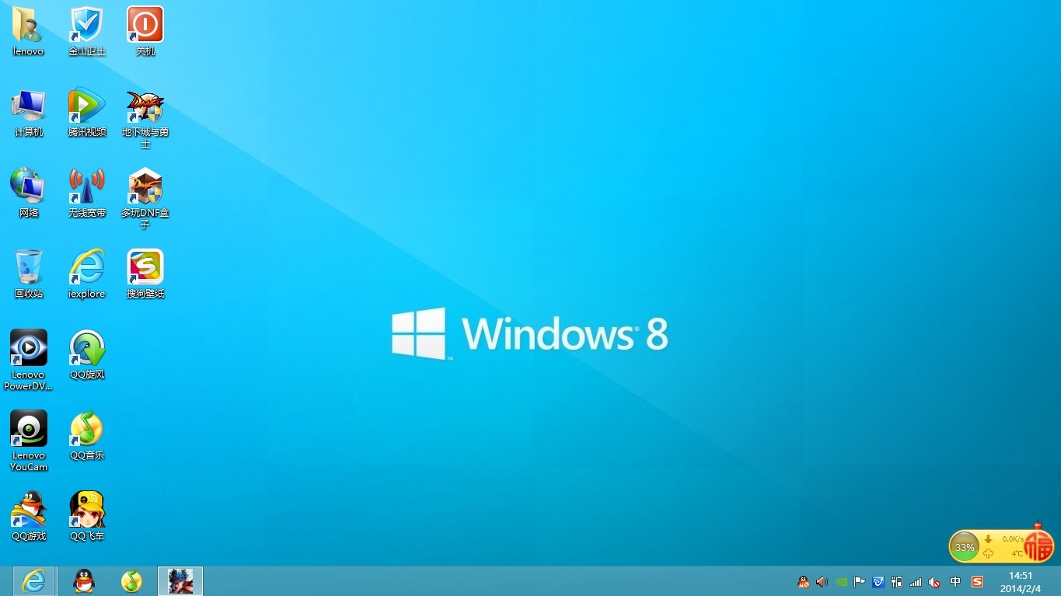Image resolution: width=1061 pixels, height=596 pixels.
Task: Open the battery power tray icon
Action: coord(897,581)
